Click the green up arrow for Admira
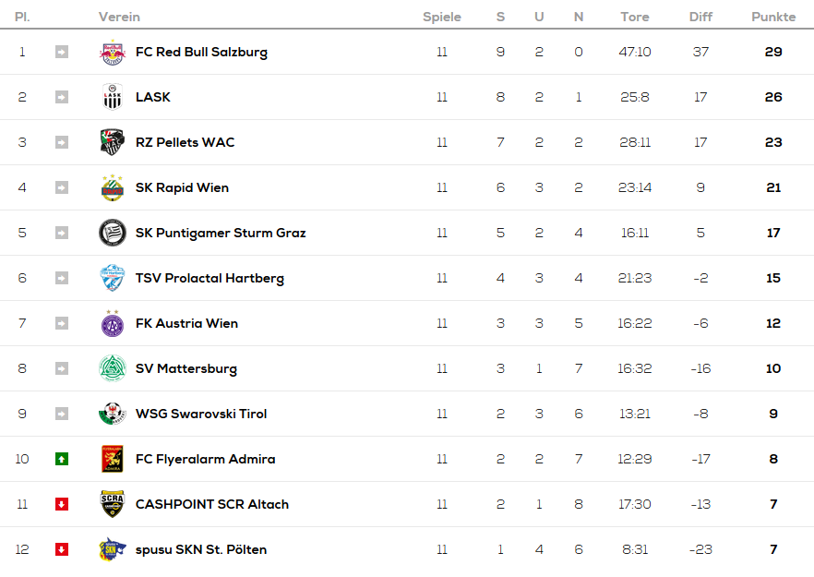The image size is (814, 577). (x=62, y=459)
